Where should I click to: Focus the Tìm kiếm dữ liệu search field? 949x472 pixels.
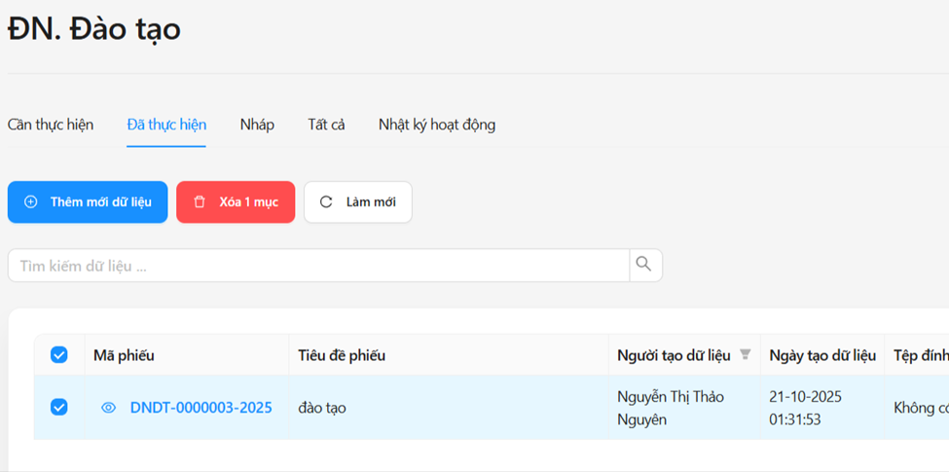(x=318, y=266)
